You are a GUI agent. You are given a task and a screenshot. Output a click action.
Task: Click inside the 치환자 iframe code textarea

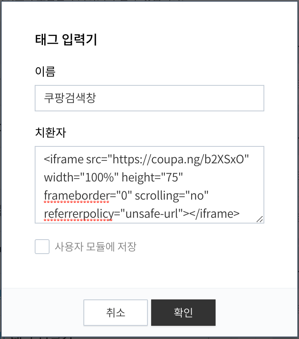(149, 185)
